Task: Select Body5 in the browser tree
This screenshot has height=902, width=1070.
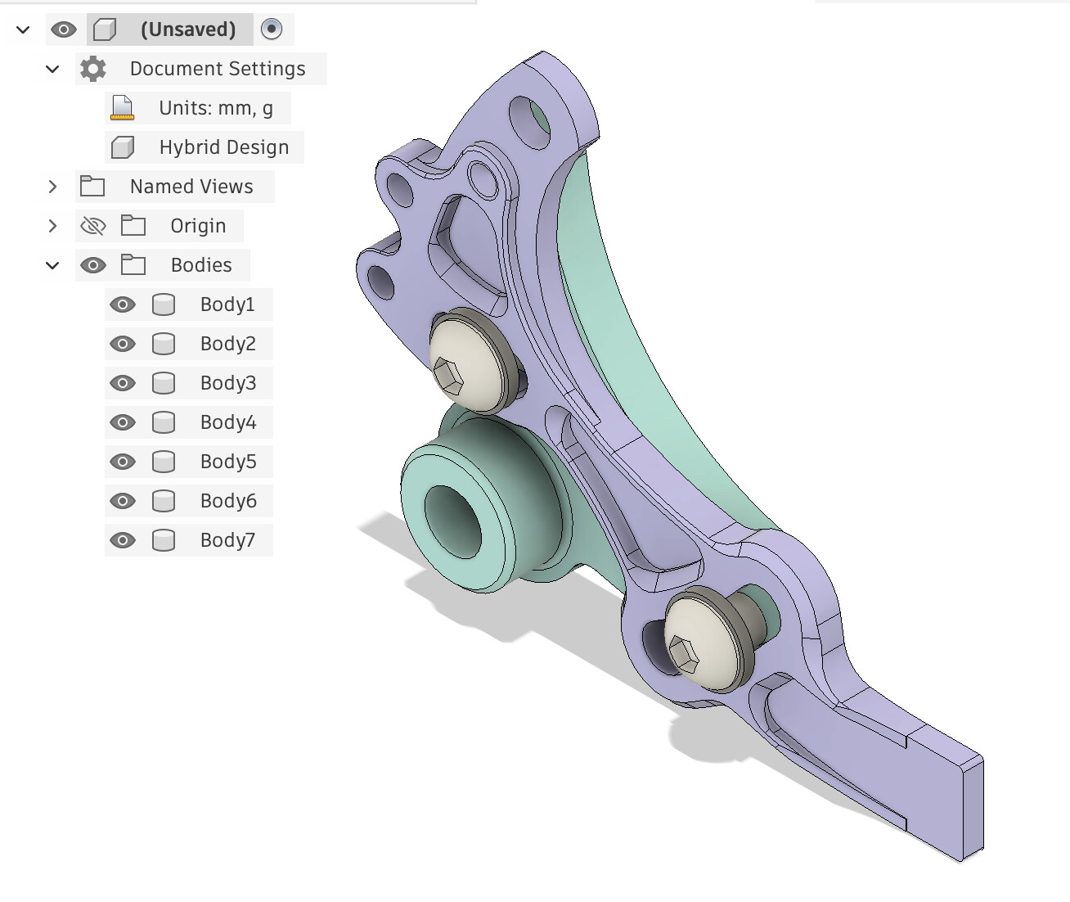Action: pyautogui.click(x=227, y=462)
